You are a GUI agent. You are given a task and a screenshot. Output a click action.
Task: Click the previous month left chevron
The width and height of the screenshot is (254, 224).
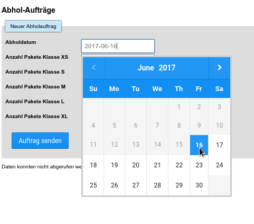click(x=93, y=68)
